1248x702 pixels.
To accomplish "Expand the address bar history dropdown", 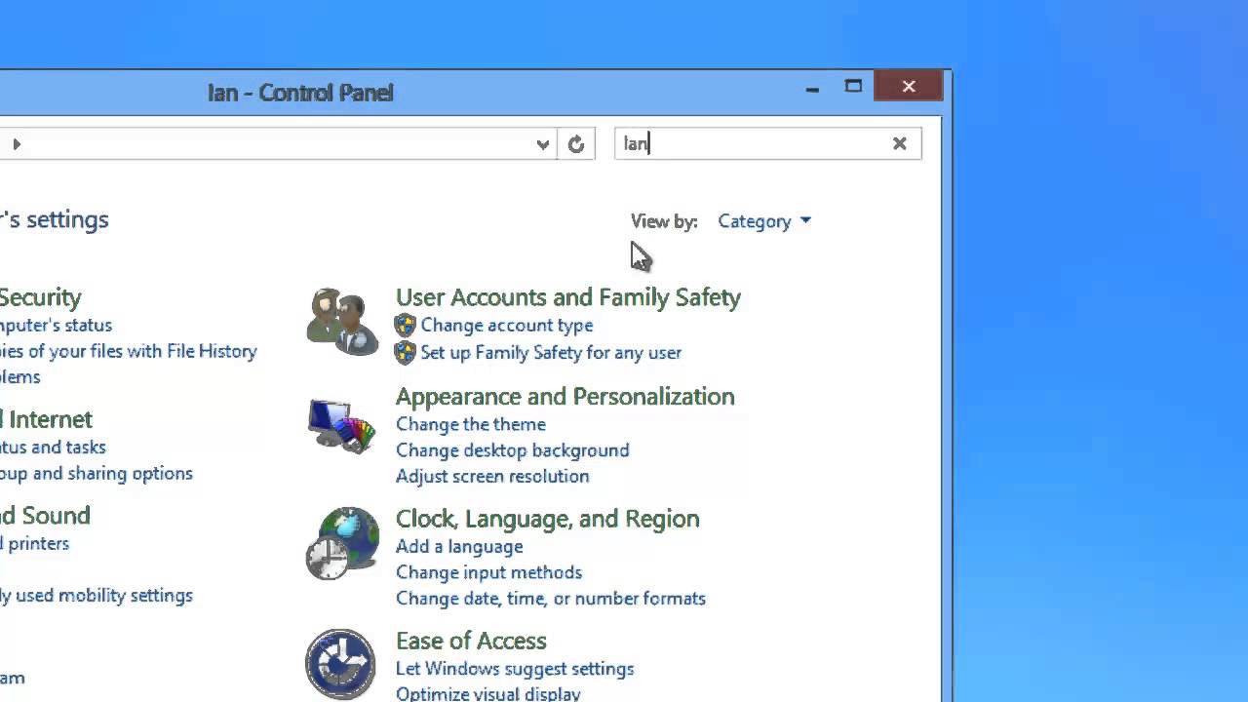I will tap(543, 144).
